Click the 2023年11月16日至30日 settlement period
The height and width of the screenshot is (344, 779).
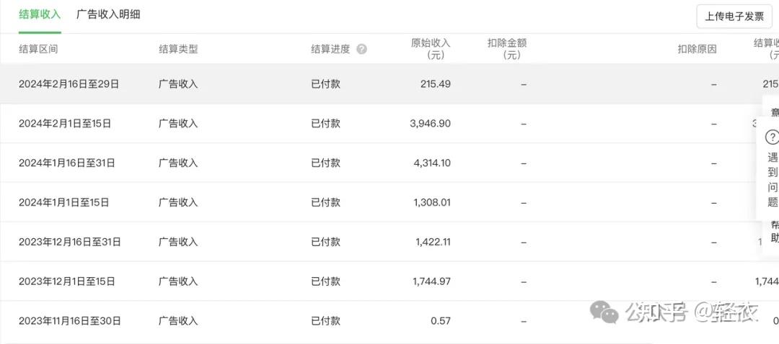(x=70, y=321)
